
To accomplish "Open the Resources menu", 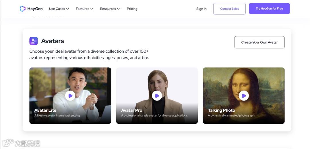I will [110, 9].
